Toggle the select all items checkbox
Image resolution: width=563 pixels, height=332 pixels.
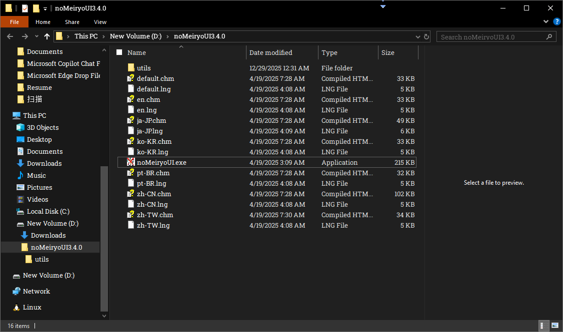(x=119, y=52)
